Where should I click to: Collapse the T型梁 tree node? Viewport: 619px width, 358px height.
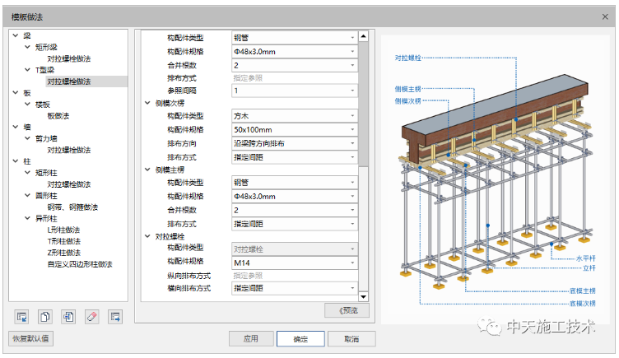point(27,70)
